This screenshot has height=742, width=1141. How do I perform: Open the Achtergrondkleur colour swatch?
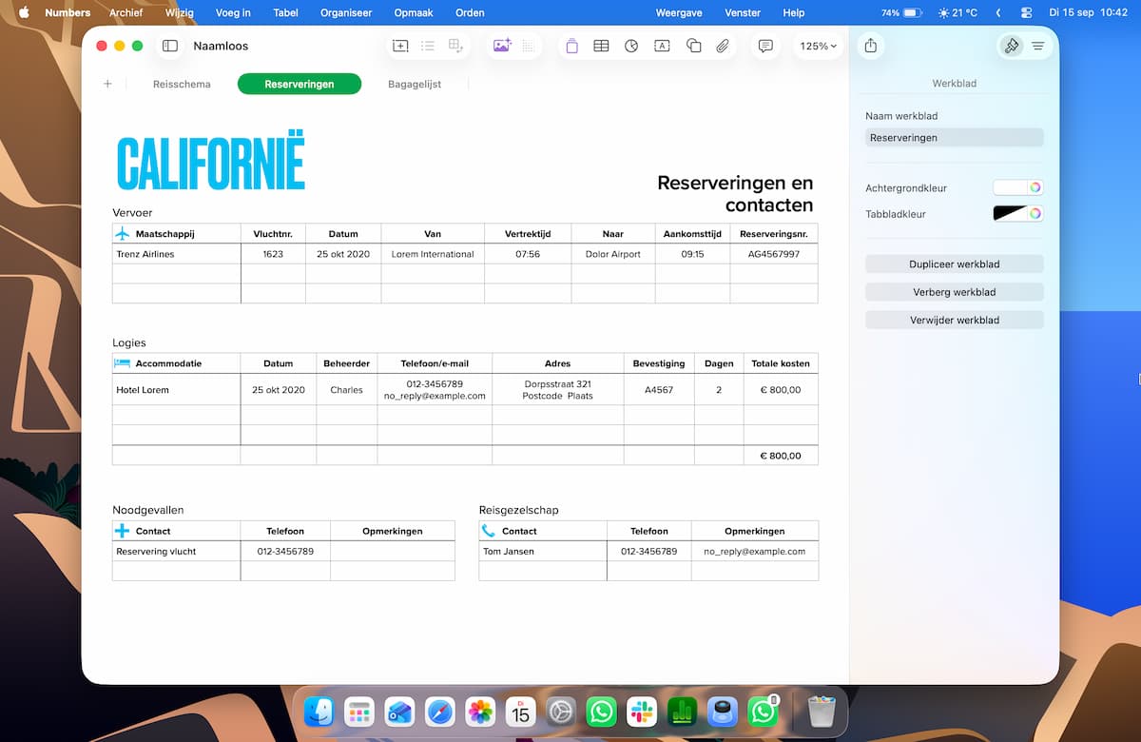tap(1011, 187)
